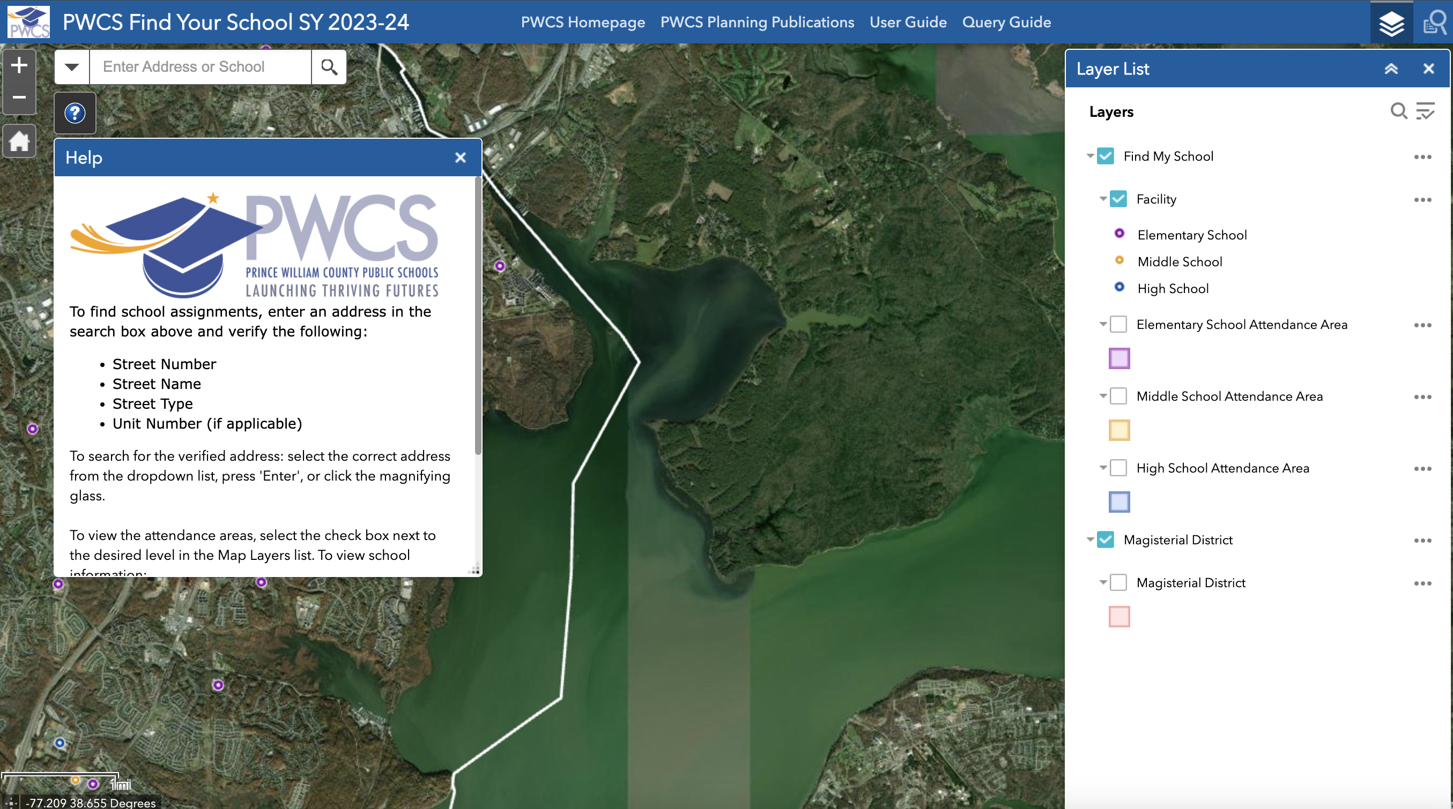Screen dimensions: 1453x809
Task: Enable Middle School Attendance Area layer
Action: click(1118, 396)
